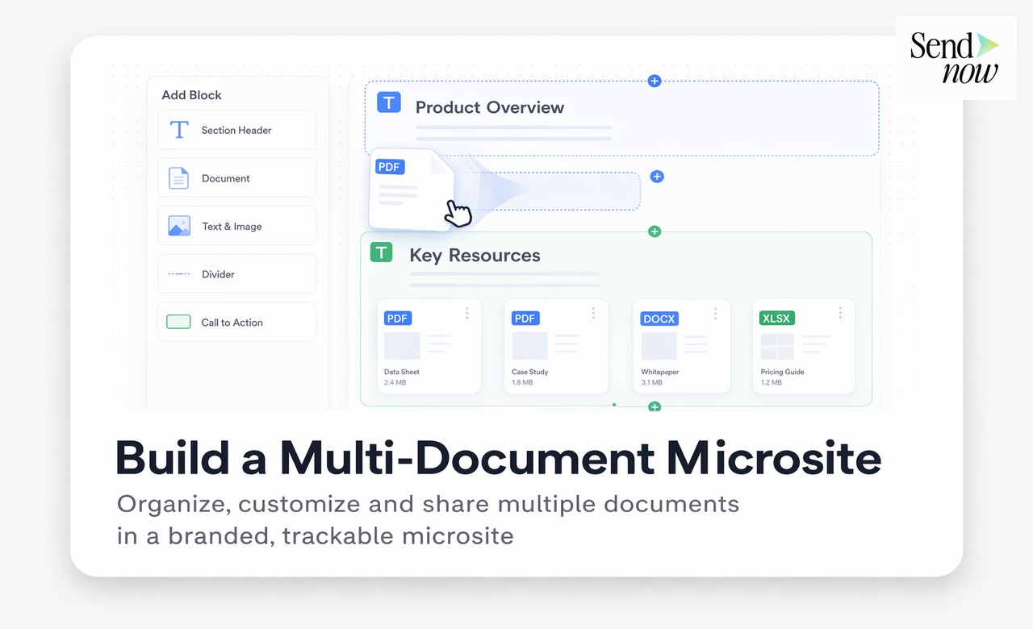Click the DOCX badge on Whitepaper card
Viewport: 1033px width, 629px height.
(x=659, y=319)
